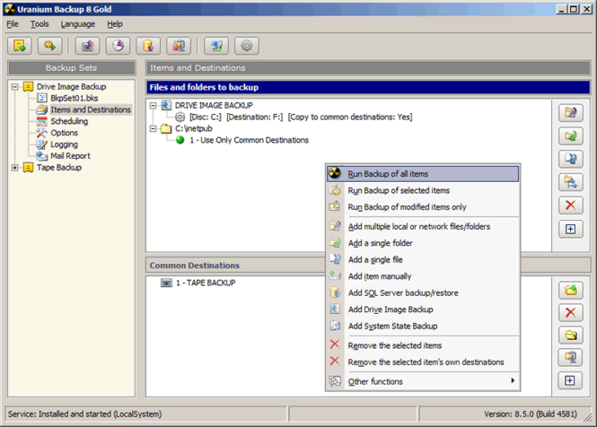Viewport: 597px width, 427px height.
Task: Choose Run Backup of all items
Action: coord(423,174)
